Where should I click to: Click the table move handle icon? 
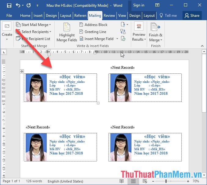point(22,71)
